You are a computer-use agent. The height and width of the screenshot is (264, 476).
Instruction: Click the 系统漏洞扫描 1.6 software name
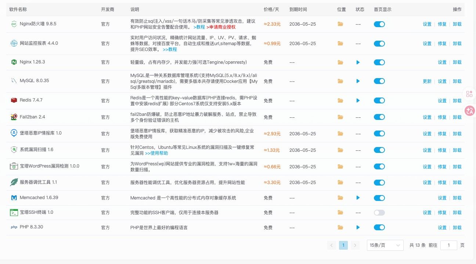point(36,150)
